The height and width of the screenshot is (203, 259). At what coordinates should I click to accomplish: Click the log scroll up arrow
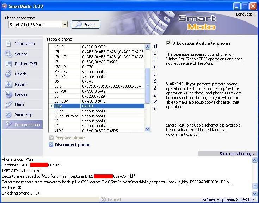click(254, 160)
